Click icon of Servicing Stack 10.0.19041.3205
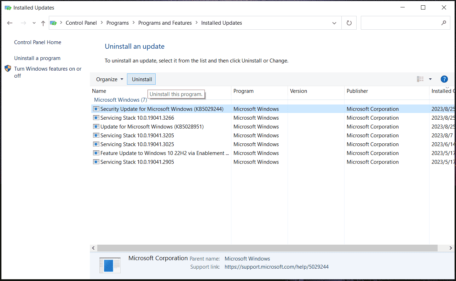The width and height of the screenshot is (456, 281). coord(96,135)
